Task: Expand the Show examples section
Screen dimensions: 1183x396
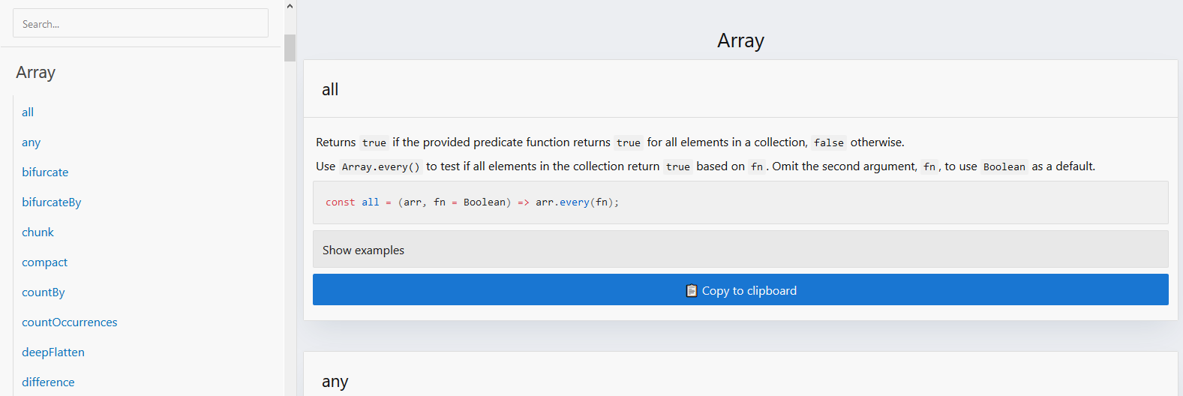Action: click(x=740, y=250)
